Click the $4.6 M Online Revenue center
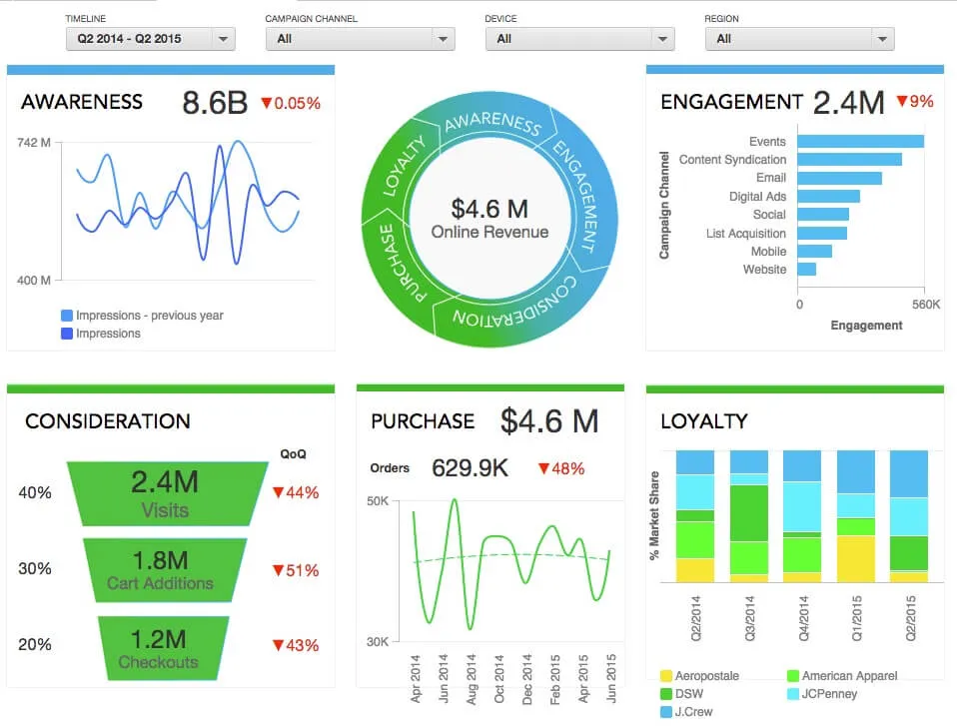 (x=489, y=215)
